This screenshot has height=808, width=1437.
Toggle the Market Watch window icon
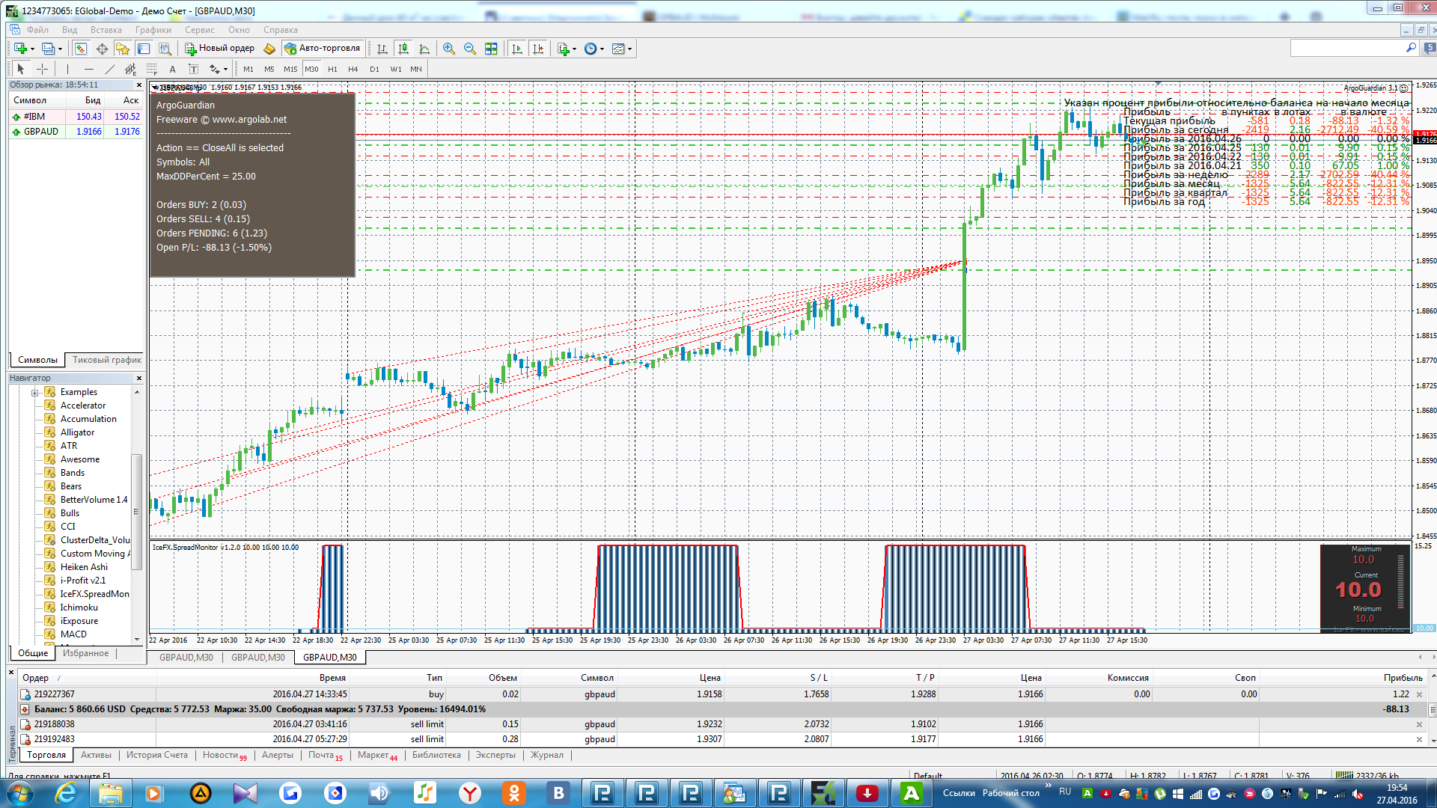(x=81, y=49)
